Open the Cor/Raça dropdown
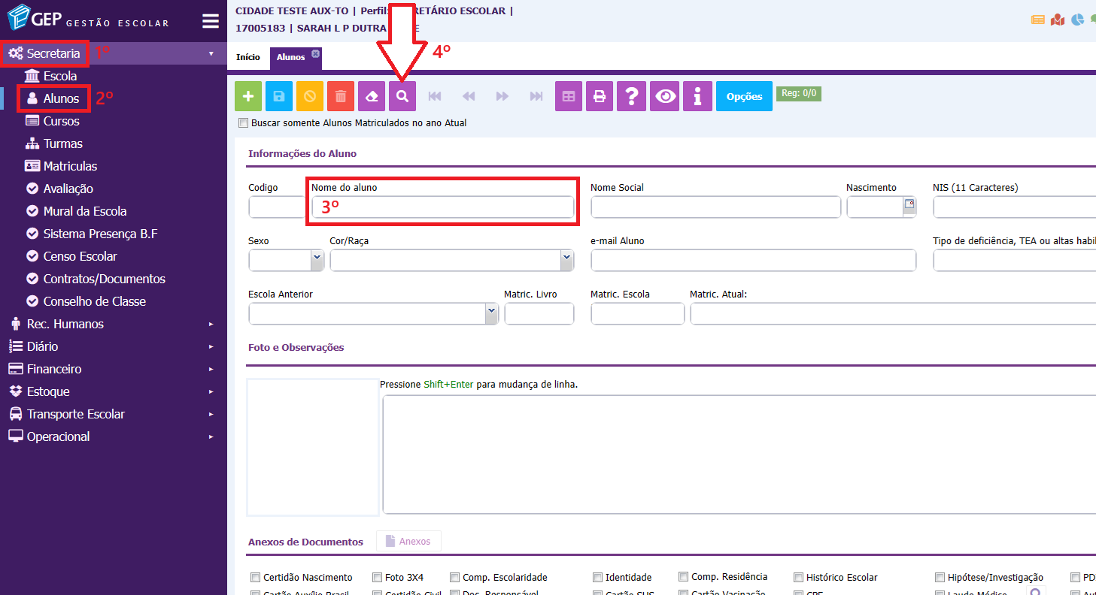This screenshot has height=595, width=1096. (x=451, y=260)
